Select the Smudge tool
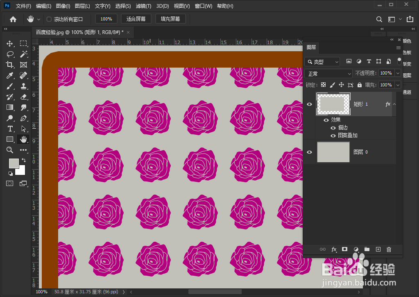The width and height of the screenshot is (419, 297). [23, 107]
